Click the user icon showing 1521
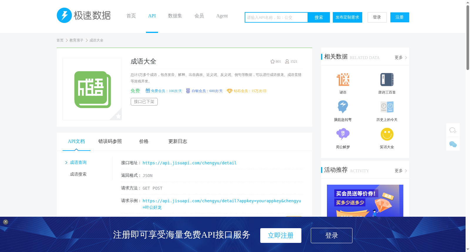This screenshot has width=470, height=252. [x=287, y=61]
